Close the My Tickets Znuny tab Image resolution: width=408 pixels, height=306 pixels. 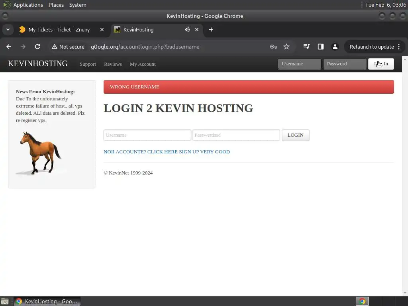point(102,29)
